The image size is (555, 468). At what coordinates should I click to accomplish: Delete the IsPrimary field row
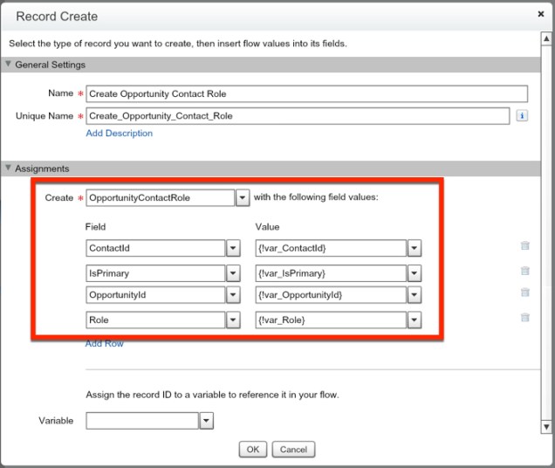[x=524, y=272]
